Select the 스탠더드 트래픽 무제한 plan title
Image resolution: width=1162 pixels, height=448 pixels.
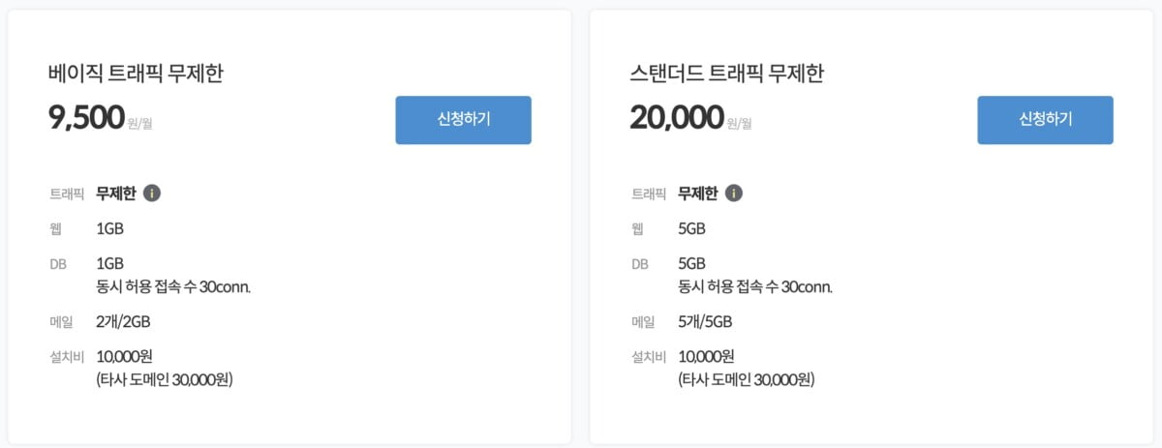point(726,74)
